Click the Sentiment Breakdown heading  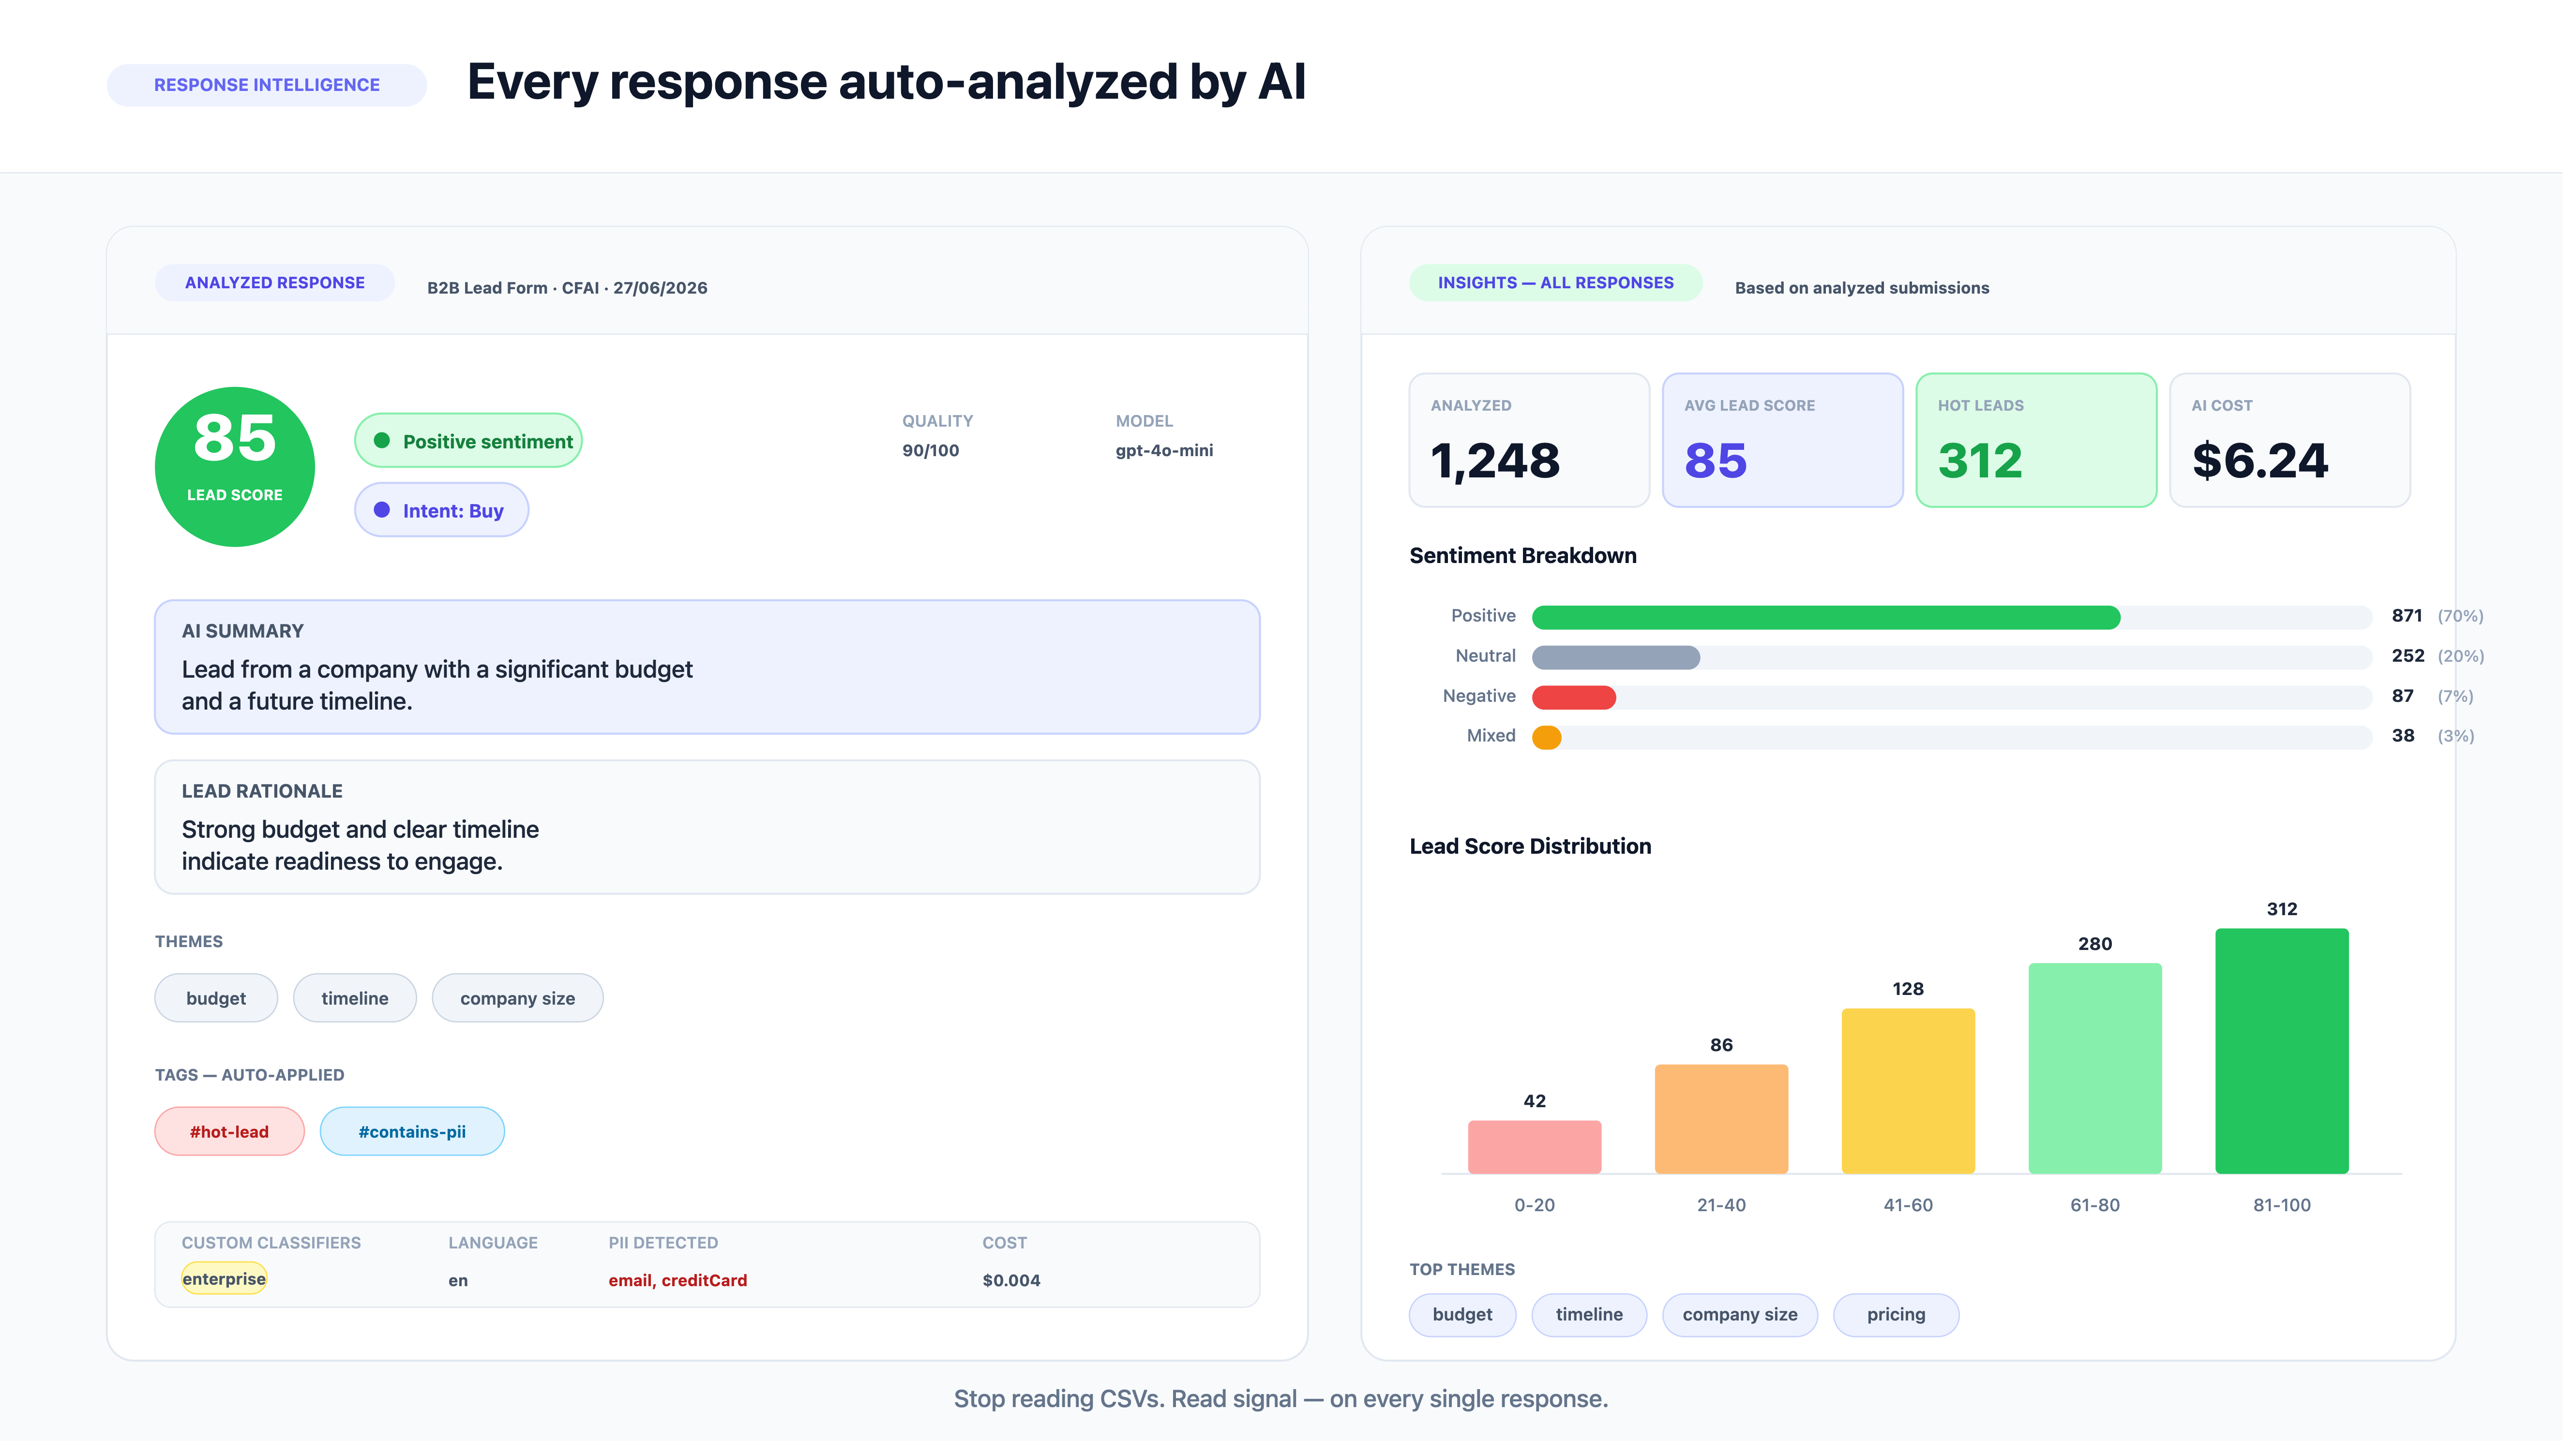[x=1531, y=559]
